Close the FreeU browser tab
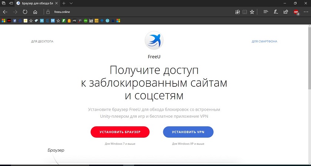 click(57, 3)
